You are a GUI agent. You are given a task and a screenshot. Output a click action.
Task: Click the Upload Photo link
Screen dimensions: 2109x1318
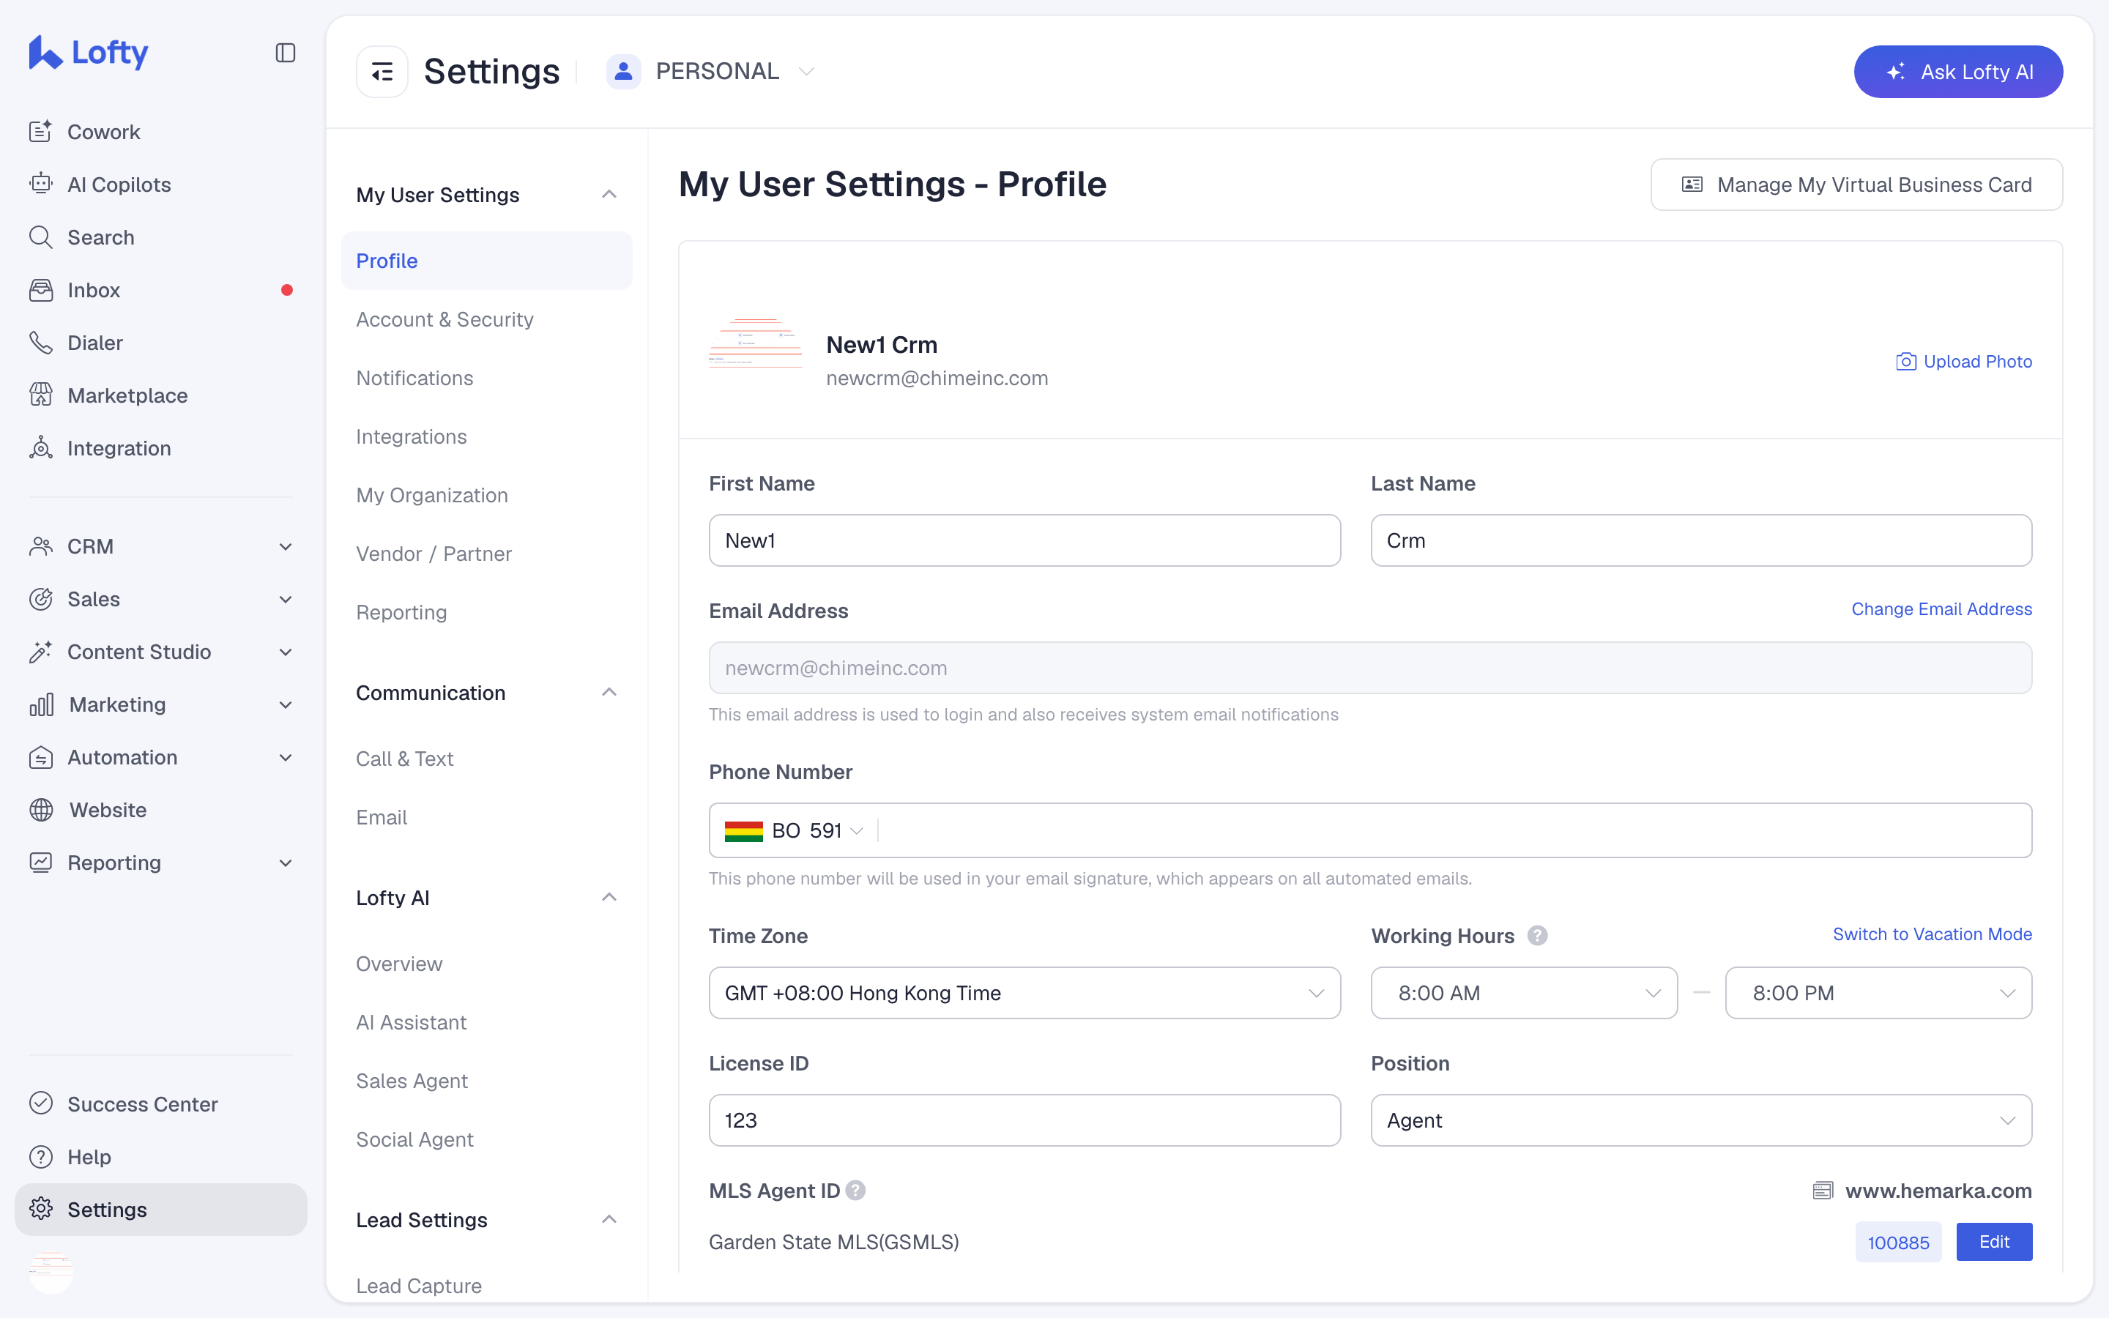[1977, 362]
